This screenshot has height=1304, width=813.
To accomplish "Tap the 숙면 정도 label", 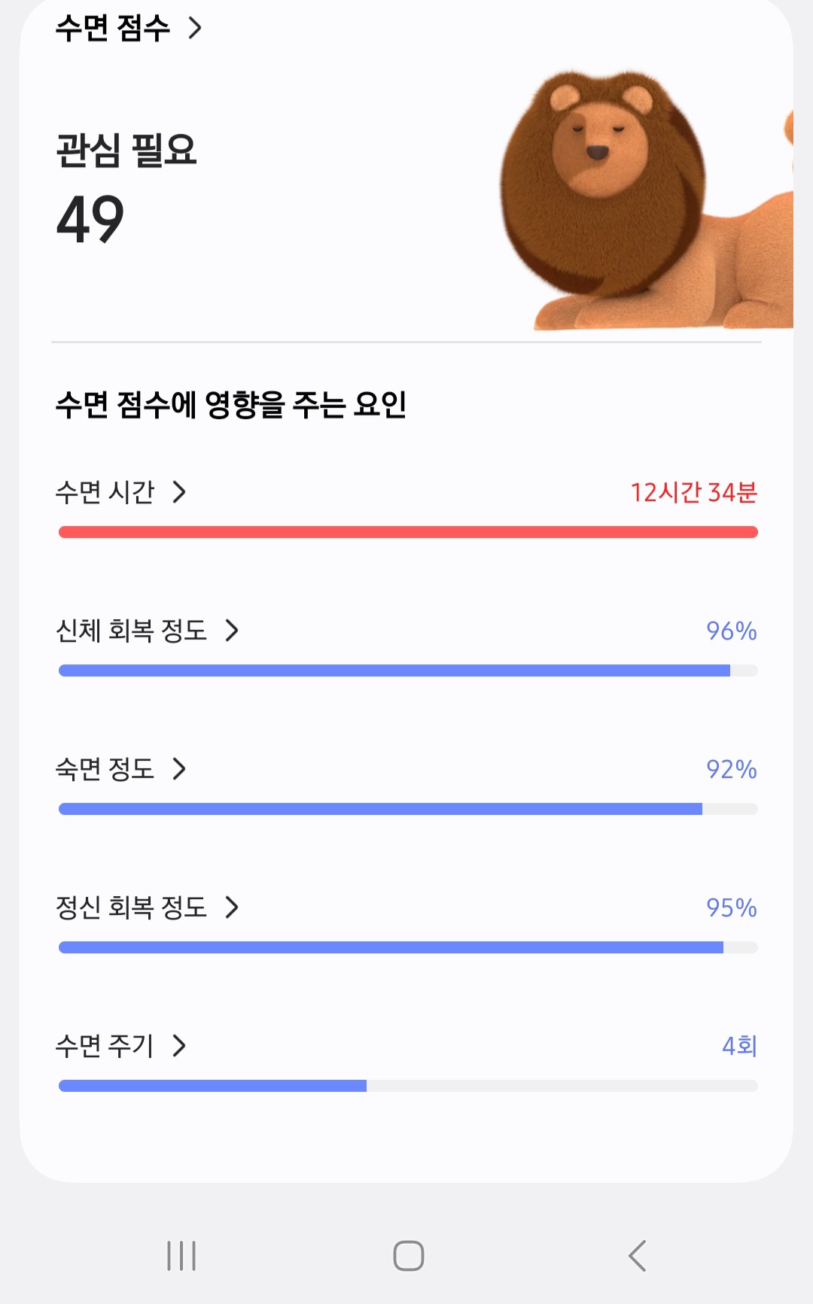I will (105, 769).
